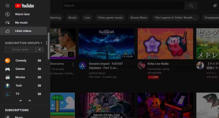This screenshot has width=219, height=118.
Task: Expand group list with down chevron
Action: pyautogui.click(x=21, y=101)
